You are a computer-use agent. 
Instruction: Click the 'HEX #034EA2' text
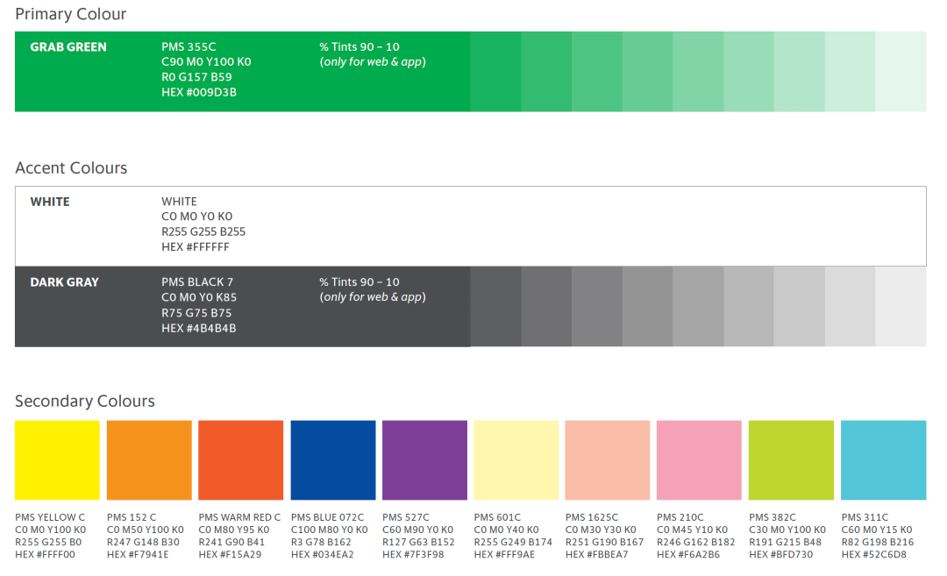click(322, 554)
